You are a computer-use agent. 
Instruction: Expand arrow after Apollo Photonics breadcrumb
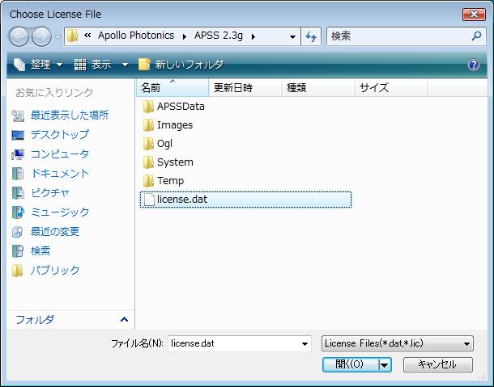coord(185,37)
